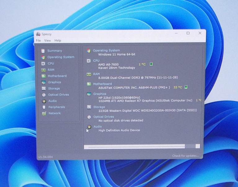Viewport: 238px width, 187px height.
Task: Click the Storage drive icon in sidebar
Action: point(44,89)
